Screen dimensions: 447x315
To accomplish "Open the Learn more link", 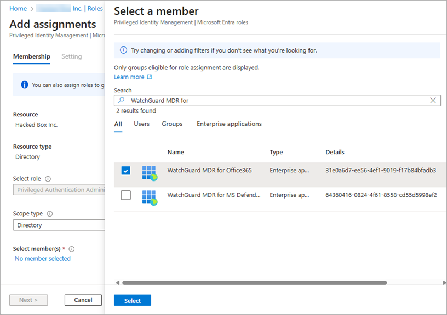I will coord(130,77).
